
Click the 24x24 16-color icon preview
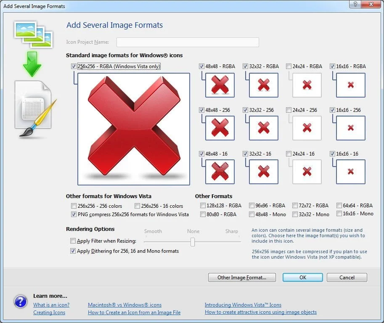click(307, 172)
